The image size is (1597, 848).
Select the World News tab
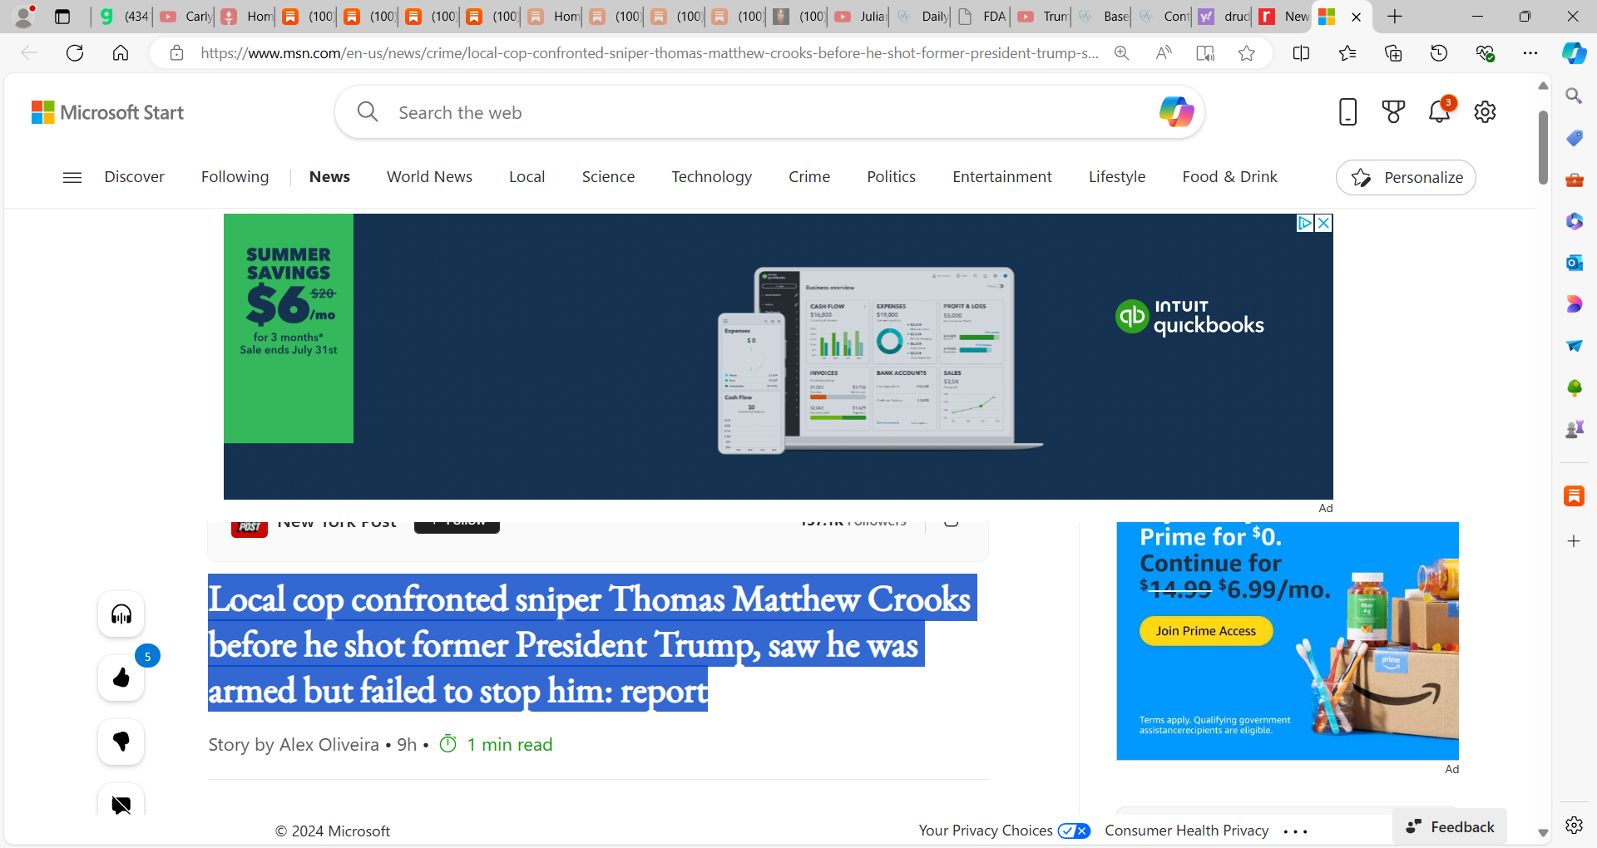(429, 177)
